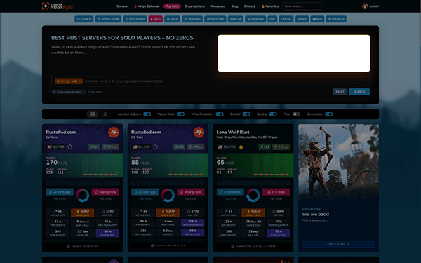Toggle Connection switch

(329, 114)
